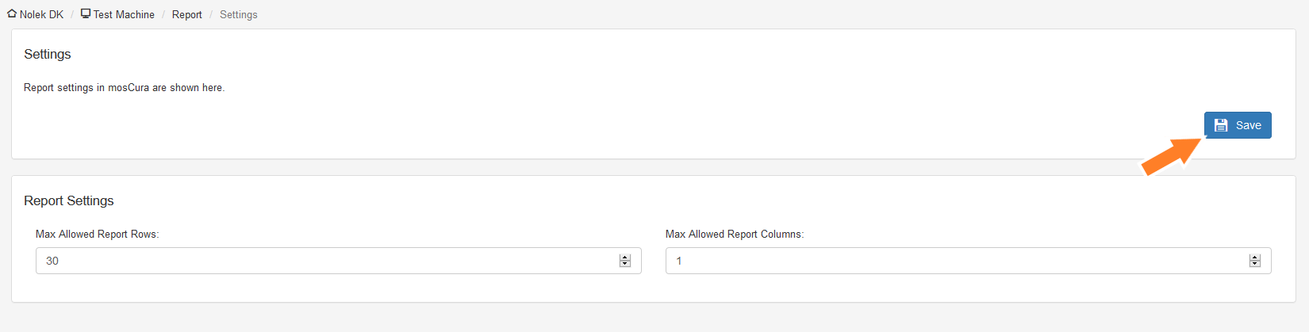
Task: Select the Settings breadcrumb item
Action: pos(239,14)
